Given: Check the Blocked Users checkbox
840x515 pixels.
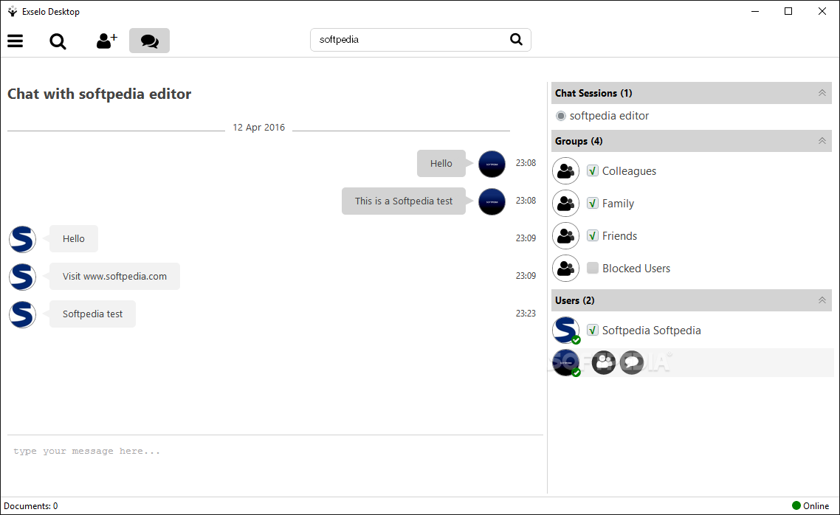Looking at the screenshot, I should [x=593, y=269].
